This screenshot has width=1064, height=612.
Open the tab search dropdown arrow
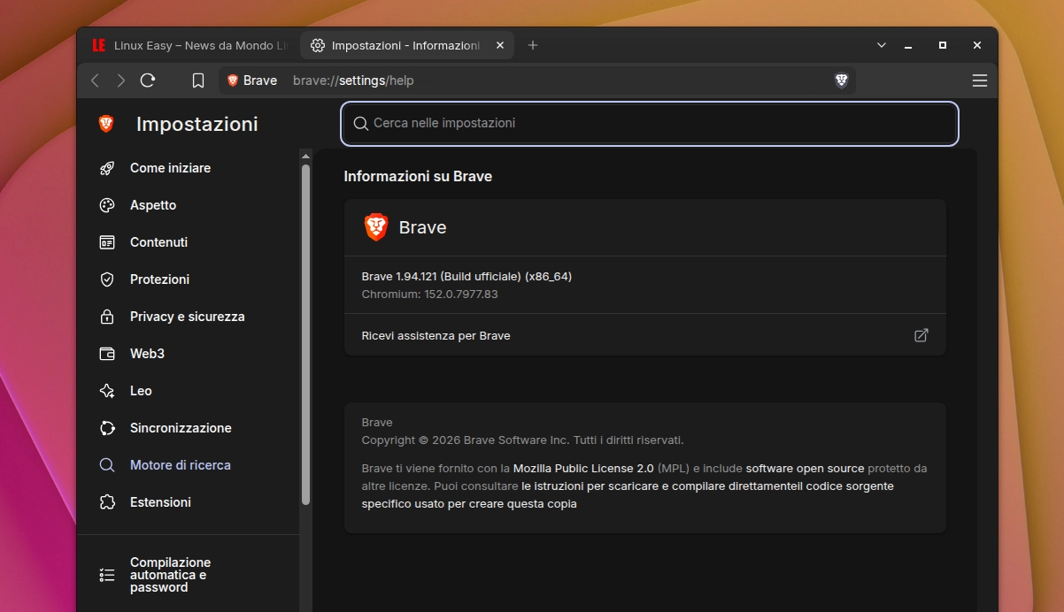[x=882, y=45]
